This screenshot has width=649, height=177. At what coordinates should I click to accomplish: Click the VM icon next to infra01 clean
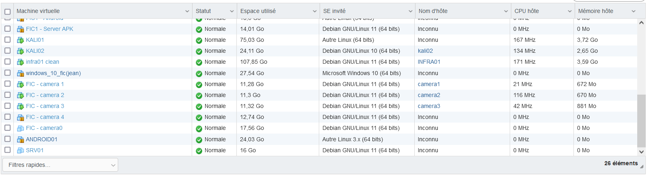click(x=20, y=62)
